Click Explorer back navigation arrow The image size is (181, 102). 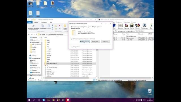pos(29,35)
